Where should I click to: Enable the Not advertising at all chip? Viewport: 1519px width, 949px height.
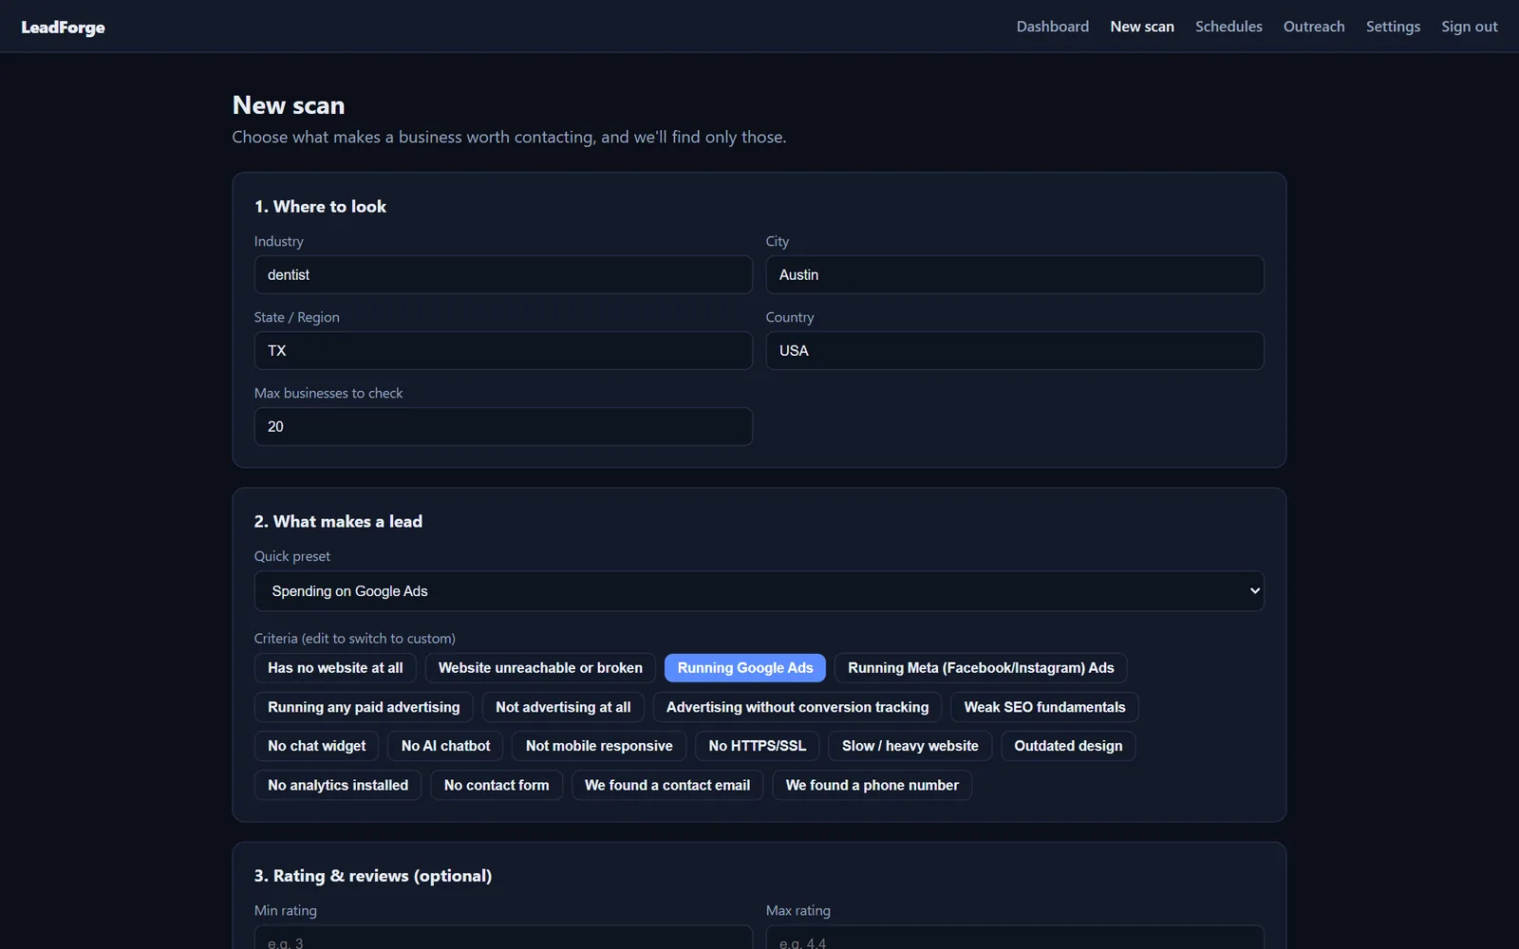coord(563,707)
